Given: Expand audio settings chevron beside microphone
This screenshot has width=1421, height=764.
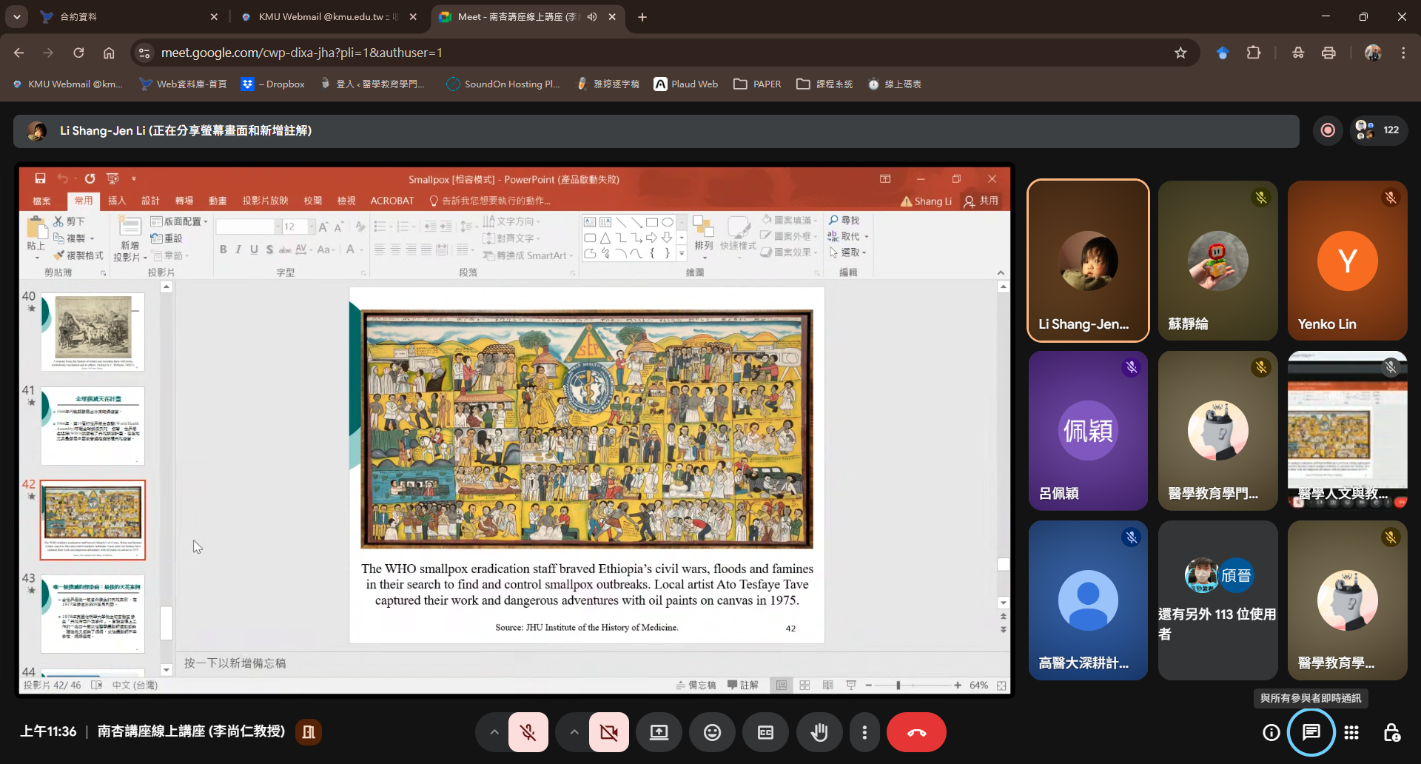Looking at the screenshot, I should 494,732.
